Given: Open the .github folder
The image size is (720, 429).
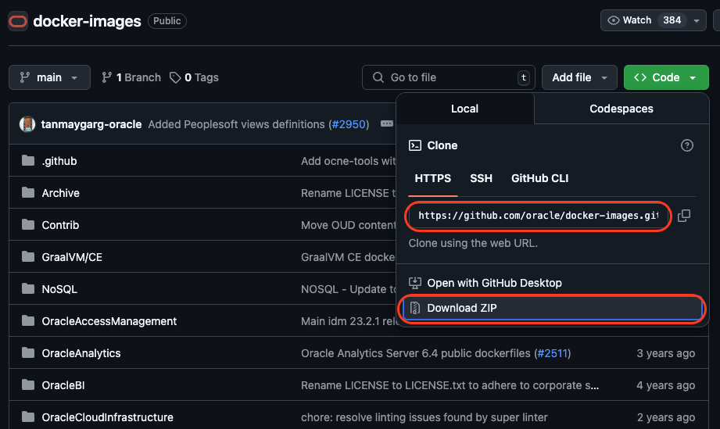Looking at the screenshot, I should point(59,161).
